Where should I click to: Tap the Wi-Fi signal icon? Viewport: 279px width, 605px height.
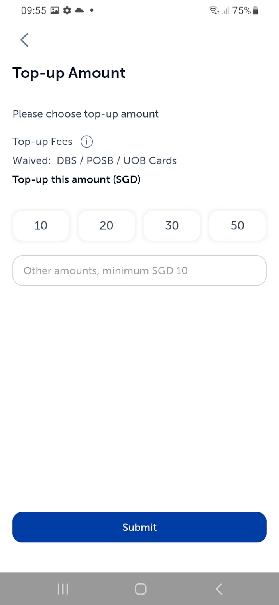[x=214, y=11]
